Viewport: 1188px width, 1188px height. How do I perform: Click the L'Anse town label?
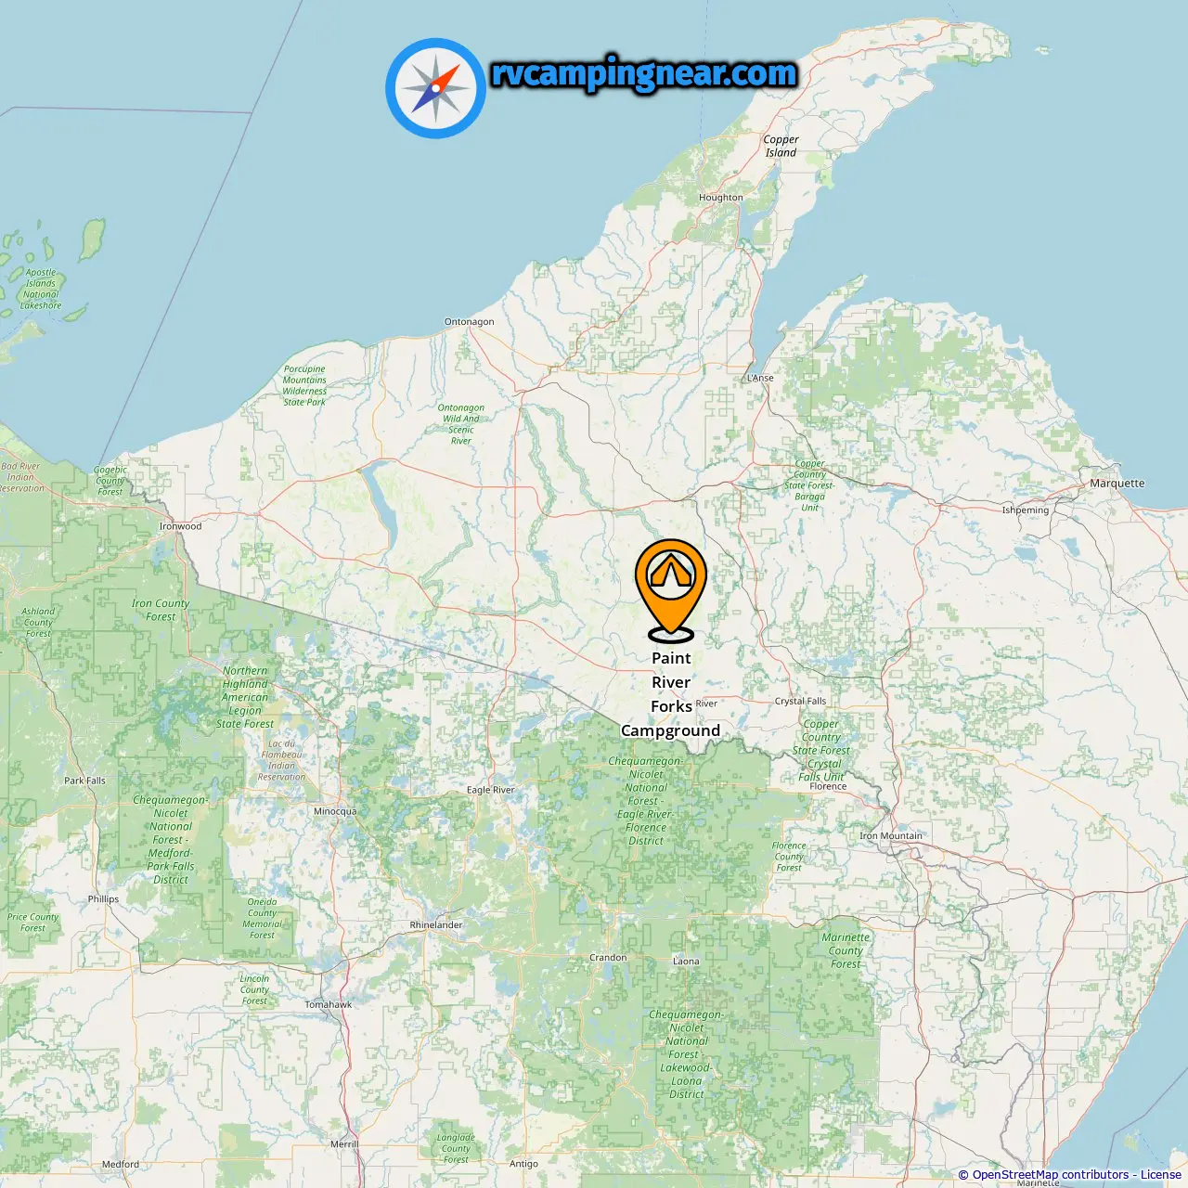tap(760, 378)
